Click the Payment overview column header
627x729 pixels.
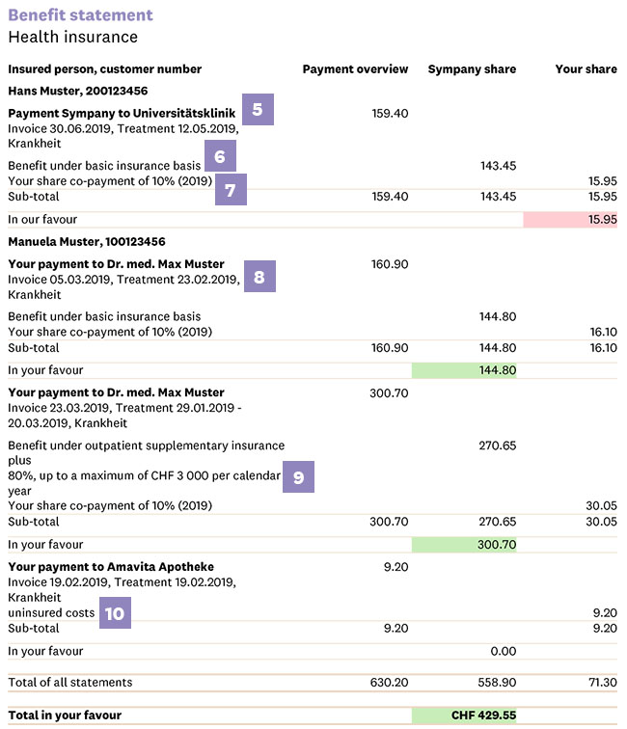pyautogui.click(x=355, y=69)
